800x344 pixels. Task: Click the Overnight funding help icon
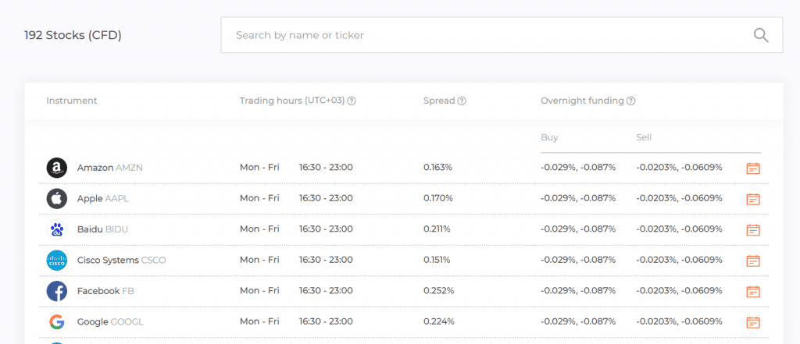click(x=630, y=101)
